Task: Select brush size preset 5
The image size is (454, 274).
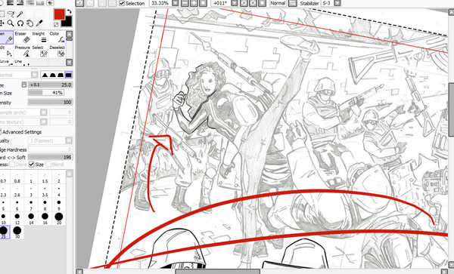Action: pos(3,205)
